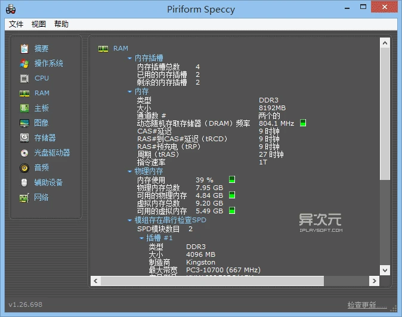Open the 文件 menu
Viewport: 402px width, 317px height.
[x=16, y=24]
